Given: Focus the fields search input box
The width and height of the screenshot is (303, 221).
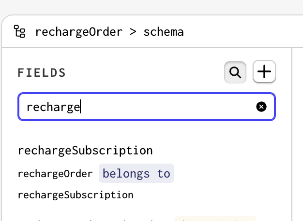Looking at the screenshot, I should coord(147,107).
